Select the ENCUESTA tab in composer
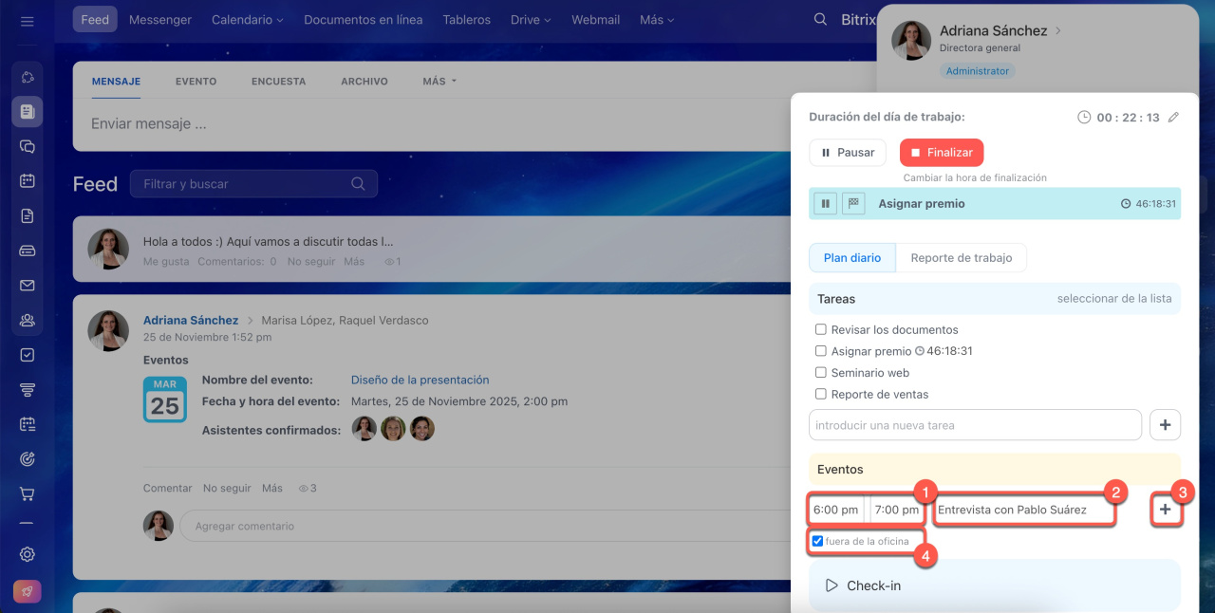 278,82
